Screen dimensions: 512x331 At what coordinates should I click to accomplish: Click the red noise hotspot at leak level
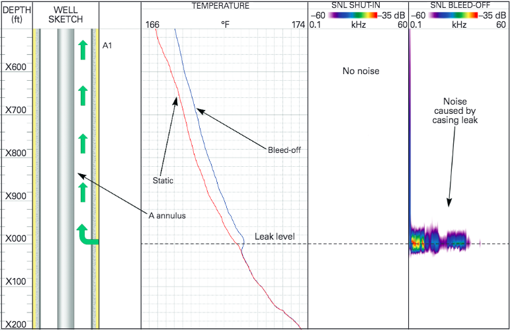415,243
